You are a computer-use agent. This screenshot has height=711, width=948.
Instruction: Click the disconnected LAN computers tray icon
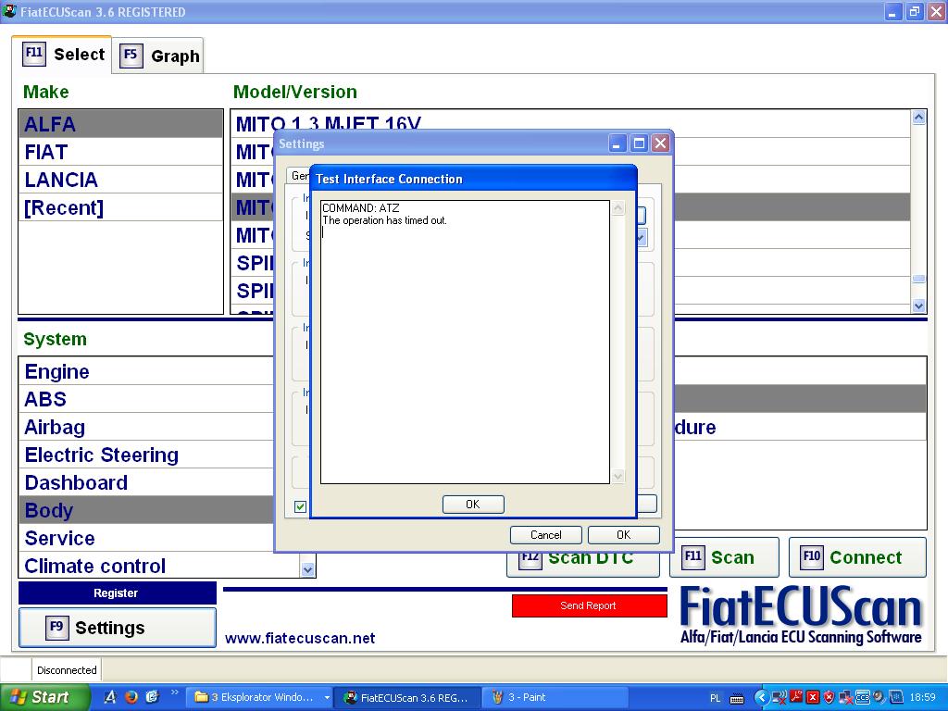coord(844,698)
